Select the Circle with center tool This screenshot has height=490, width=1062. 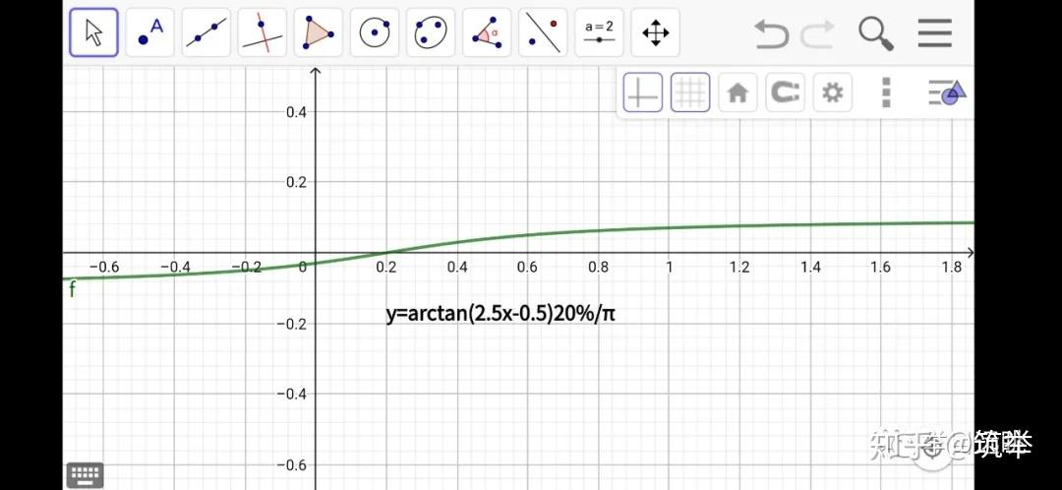375,31
